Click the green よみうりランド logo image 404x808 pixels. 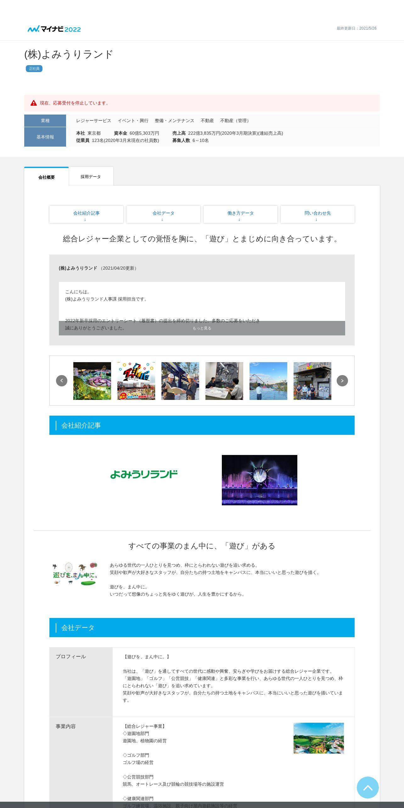coord(144,474)
